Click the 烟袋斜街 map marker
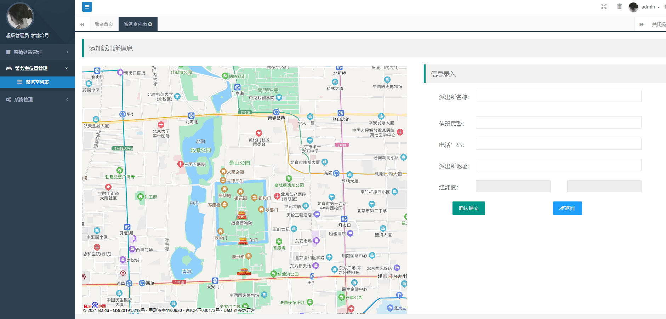Screen dimensions: 666x319 click(225, 76)
